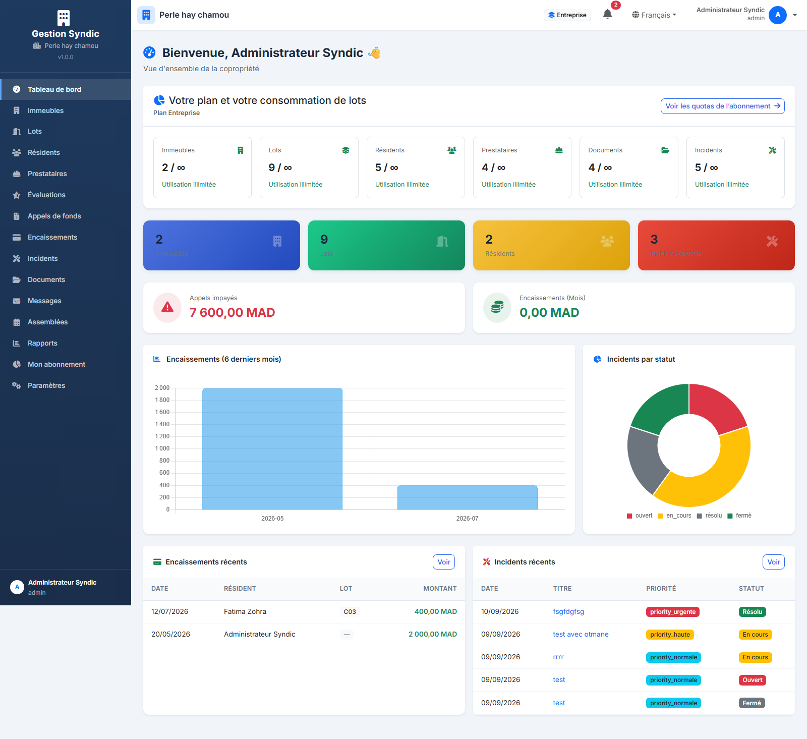Open the Paramètres menu item
The height and width of the screenshot is (739, 807).
point(66,385)
